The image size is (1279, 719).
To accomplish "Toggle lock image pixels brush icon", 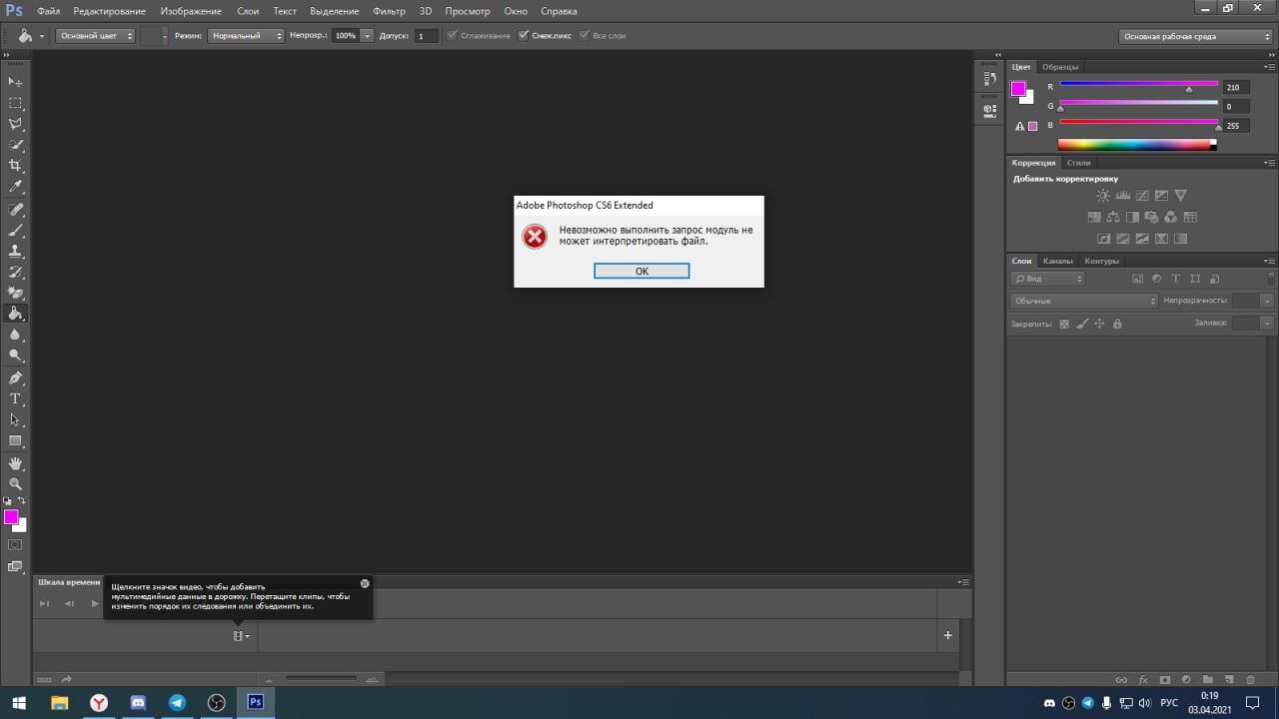I will (1082, 324).
